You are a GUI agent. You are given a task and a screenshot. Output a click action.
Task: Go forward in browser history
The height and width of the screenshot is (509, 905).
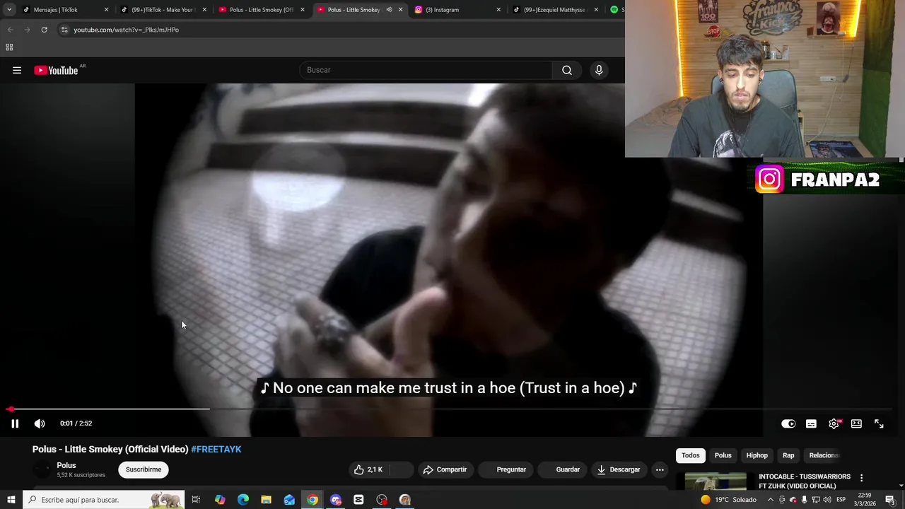[x=27, y=30]
